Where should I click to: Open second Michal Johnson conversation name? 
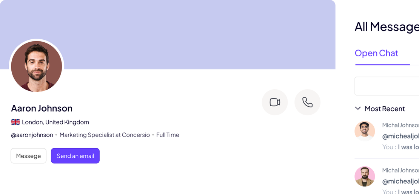400,171
